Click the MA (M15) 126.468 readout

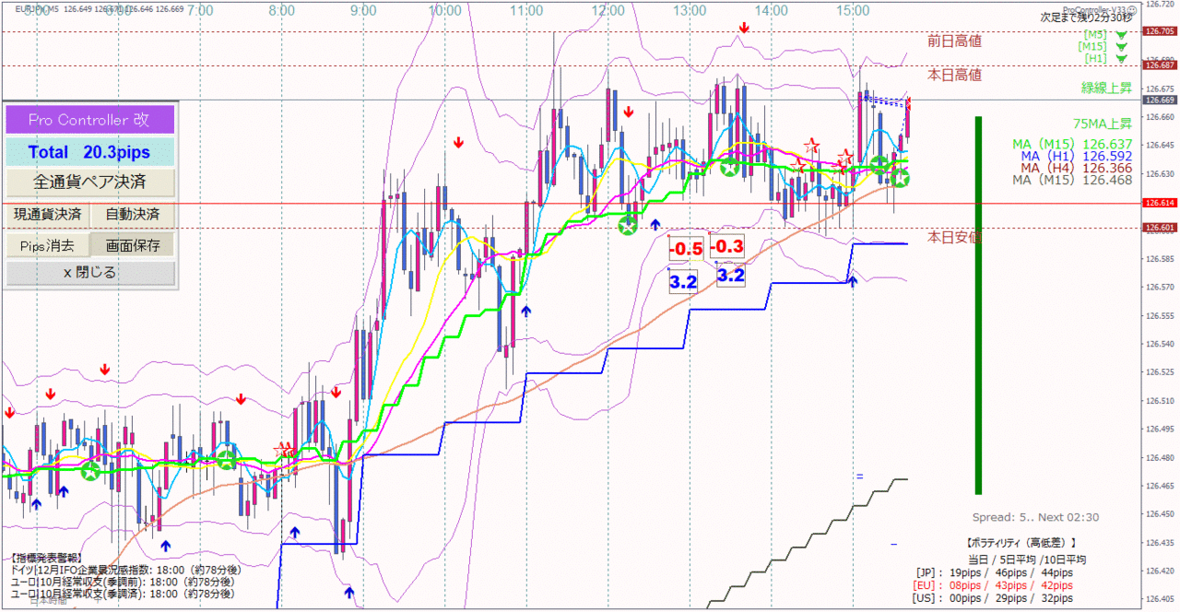[x=1072, y=180]
